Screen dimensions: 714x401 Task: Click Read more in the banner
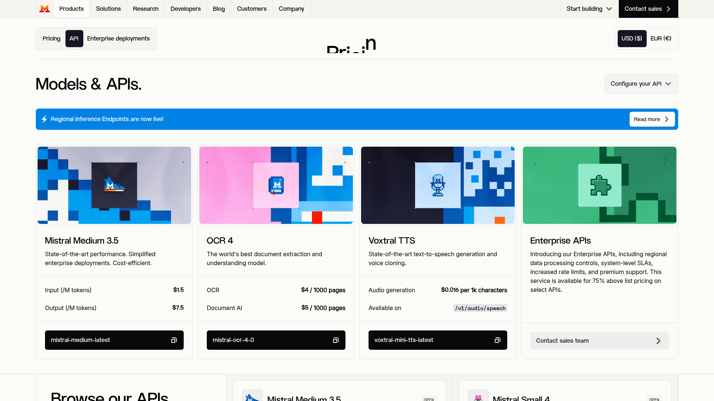[x=652, y=119]
